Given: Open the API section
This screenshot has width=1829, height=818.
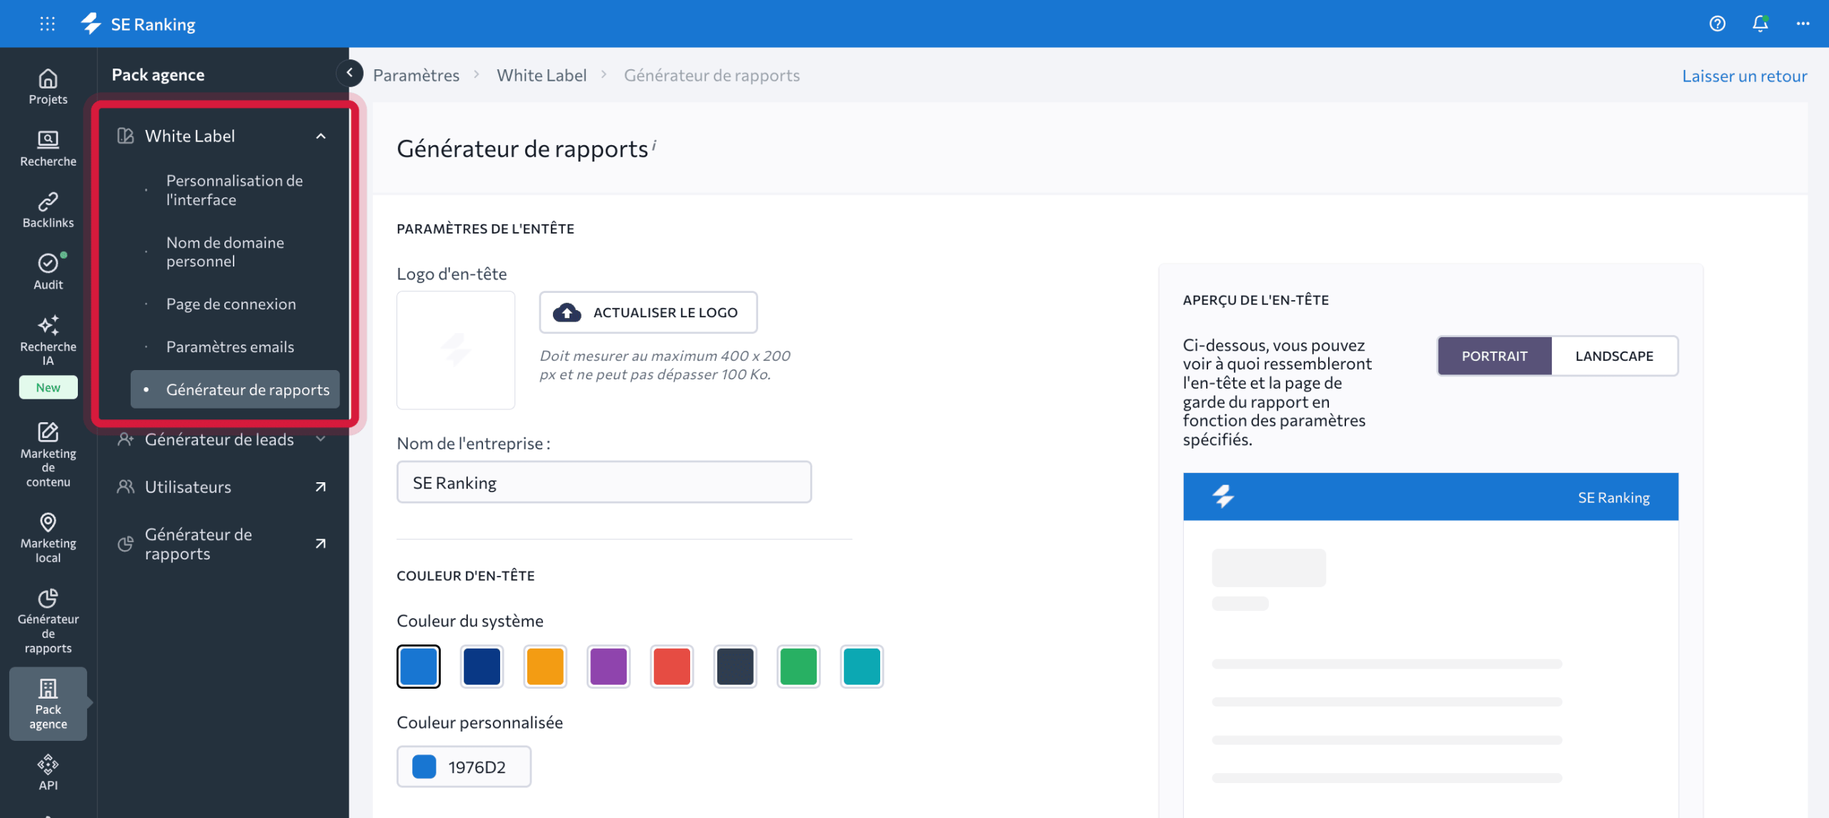Looking at the screenshot, I should [48, 772].
